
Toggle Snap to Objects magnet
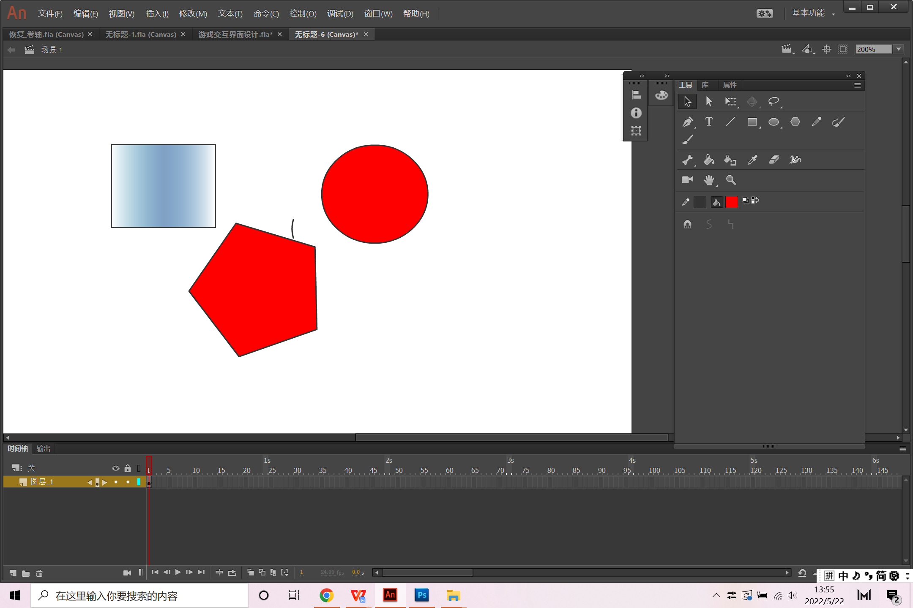coord(687,224)
